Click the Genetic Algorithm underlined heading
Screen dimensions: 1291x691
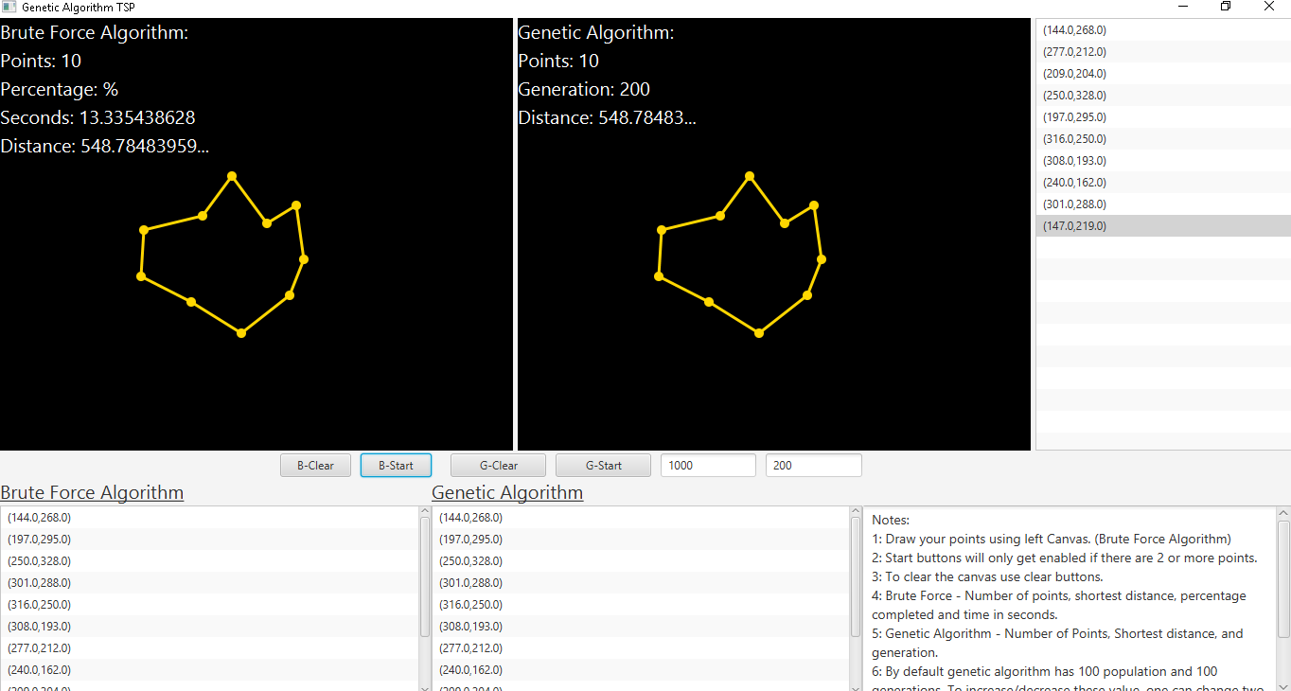click(507, 492)
